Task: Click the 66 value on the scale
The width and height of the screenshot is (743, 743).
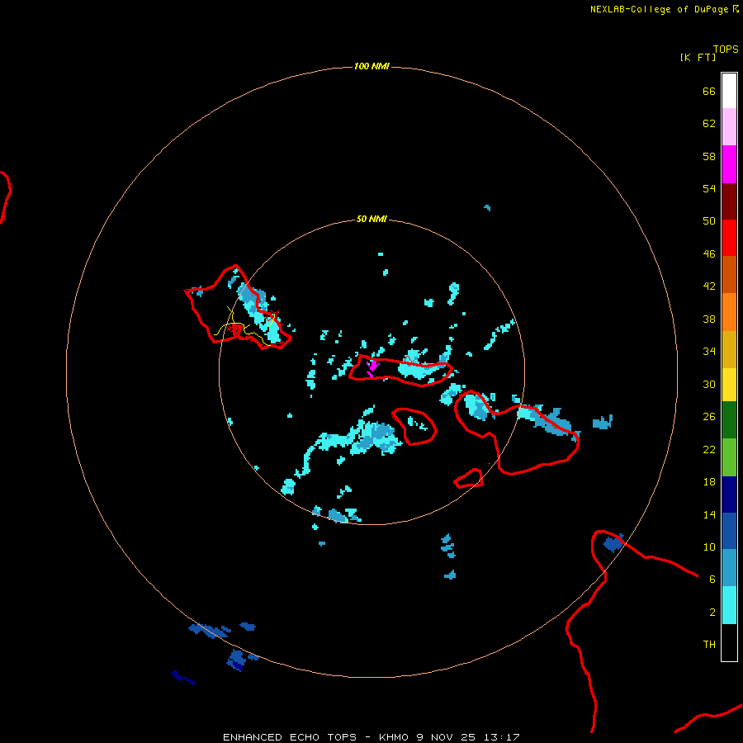Action: click(709, 91)
